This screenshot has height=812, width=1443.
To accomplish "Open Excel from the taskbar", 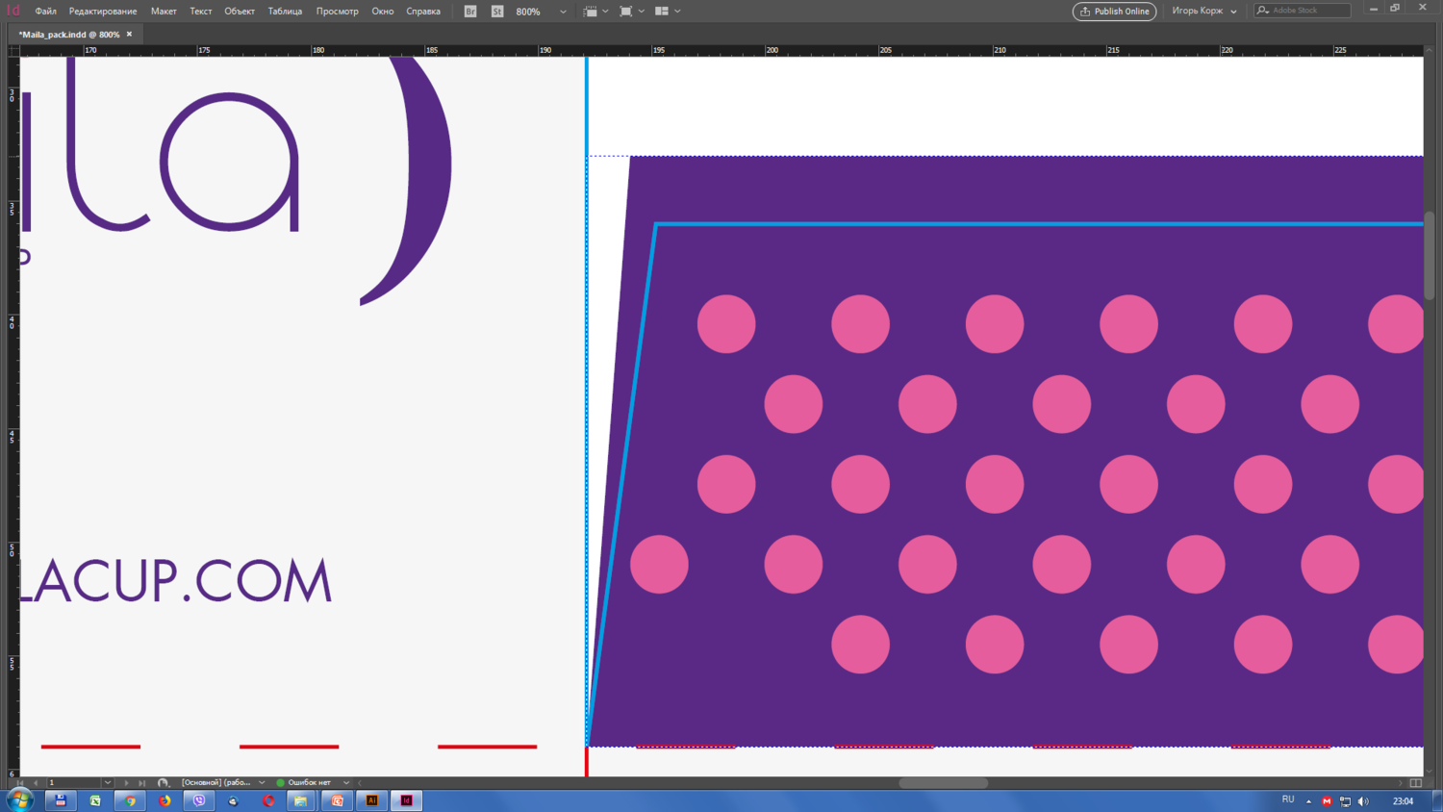I will click(95, 800).
